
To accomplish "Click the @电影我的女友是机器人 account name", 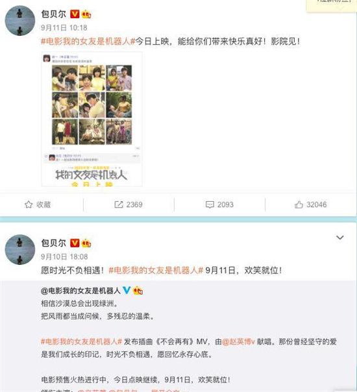I will click(80, 291).
